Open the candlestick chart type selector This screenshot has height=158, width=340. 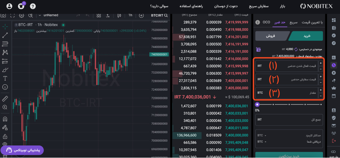[119, 15]
